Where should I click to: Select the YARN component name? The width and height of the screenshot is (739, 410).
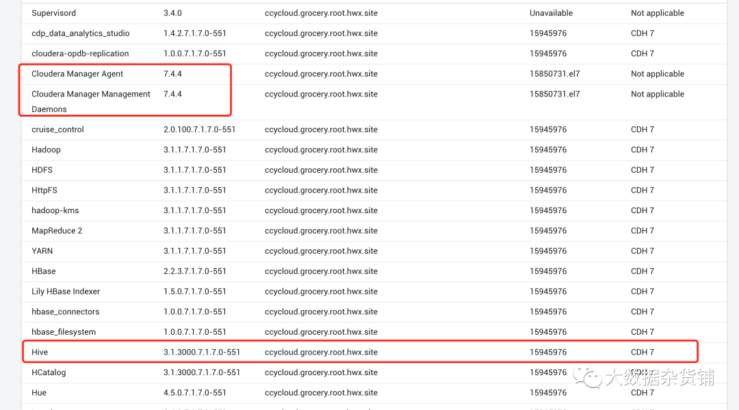[42, 251]
